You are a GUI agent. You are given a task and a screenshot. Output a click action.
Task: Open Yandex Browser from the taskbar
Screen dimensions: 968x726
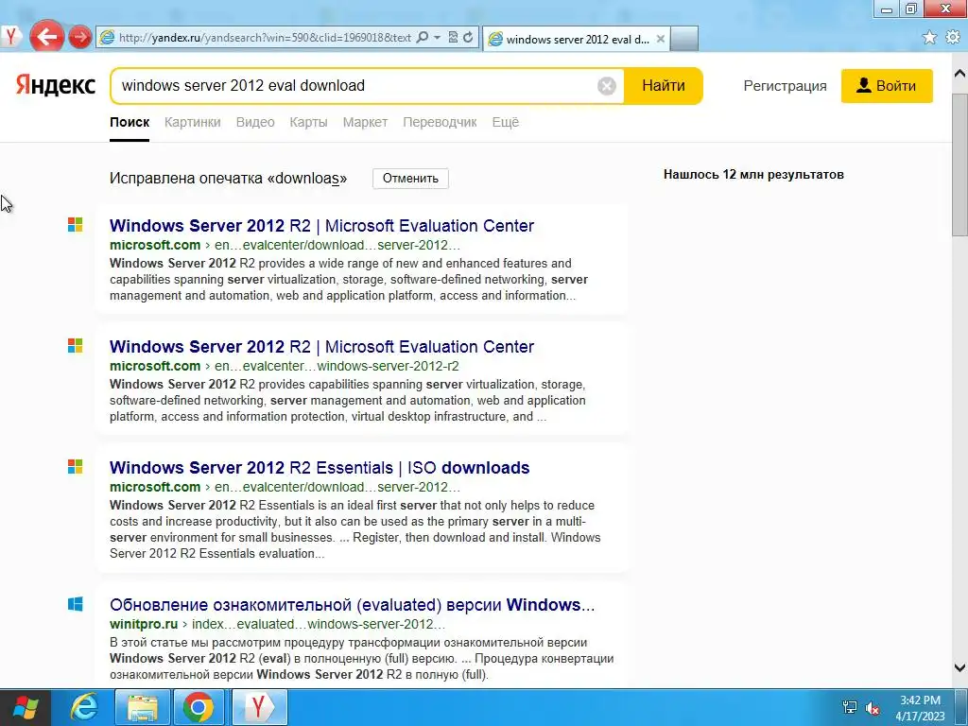(x=259, y=707)
